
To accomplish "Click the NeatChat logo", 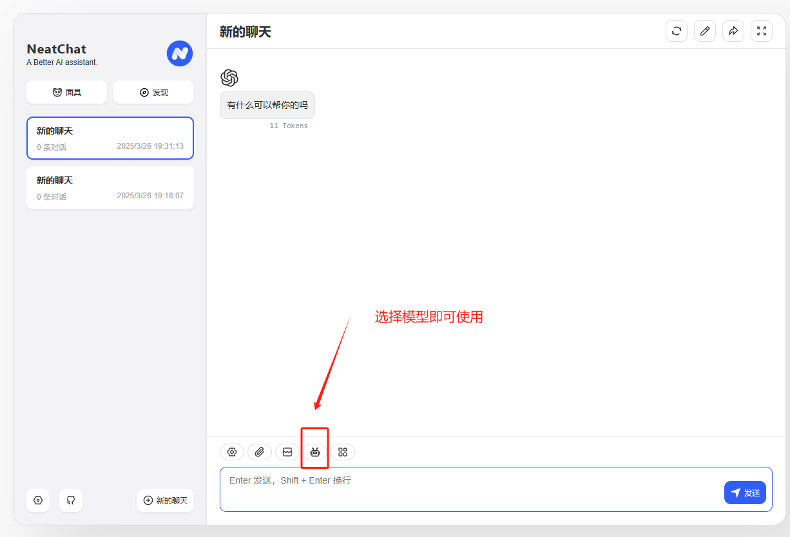I will coord(180,53).
